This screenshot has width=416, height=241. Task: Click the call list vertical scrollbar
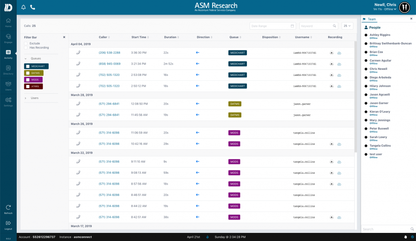click(x=355, y=97)
